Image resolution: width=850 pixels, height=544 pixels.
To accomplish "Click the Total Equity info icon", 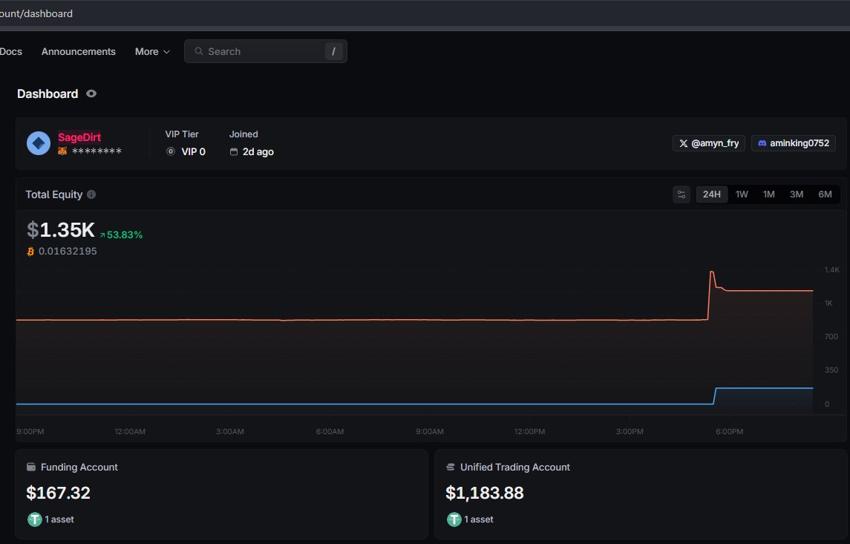I will tap(91, 194).
